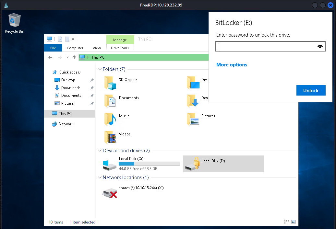Viewport: 336px width, 229px height.
Task: Switch to the View ribbon tab
Action: [x=97, y=48]
